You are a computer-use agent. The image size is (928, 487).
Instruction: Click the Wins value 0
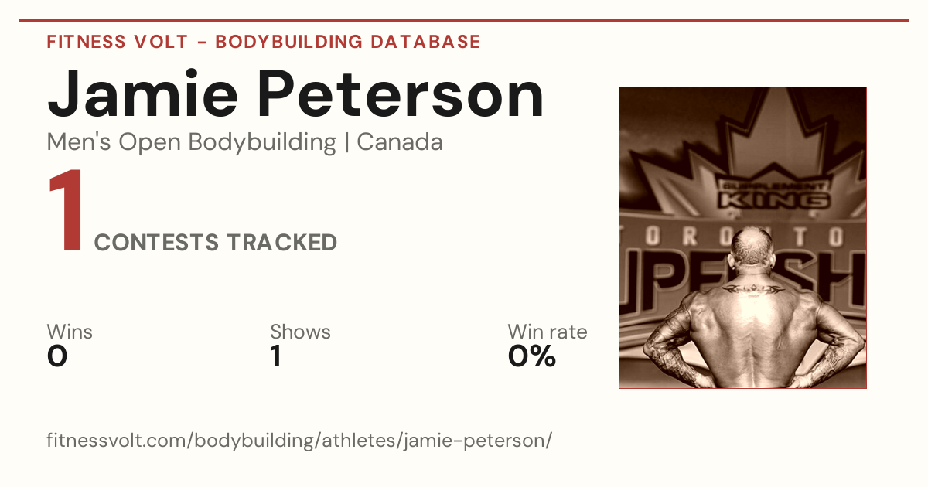[x=57, y=356]
